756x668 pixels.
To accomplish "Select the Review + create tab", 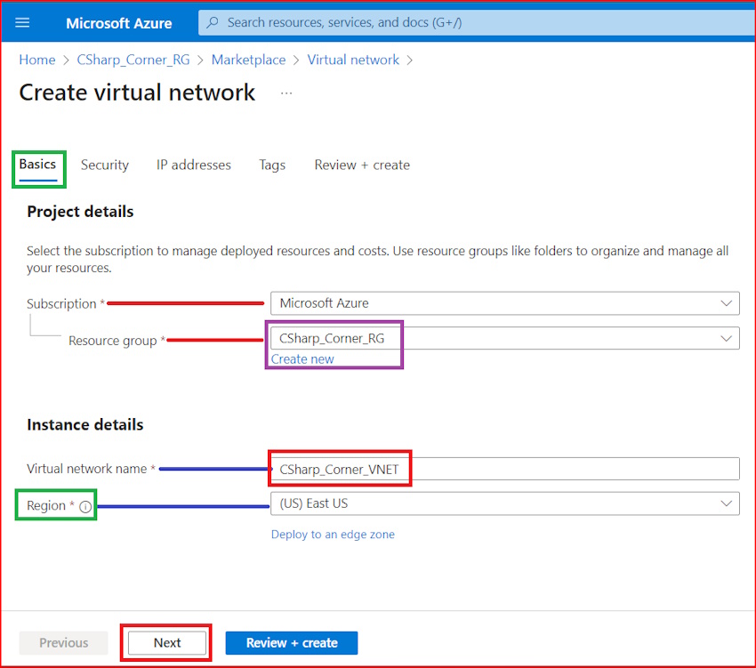I will click(361, 165).
